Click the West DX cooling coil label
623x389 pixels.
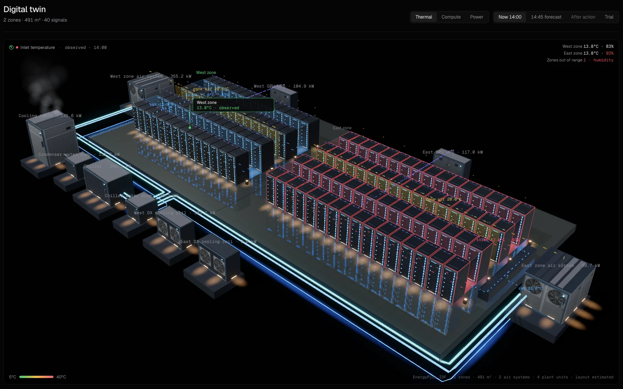click(x=174, y=213)
